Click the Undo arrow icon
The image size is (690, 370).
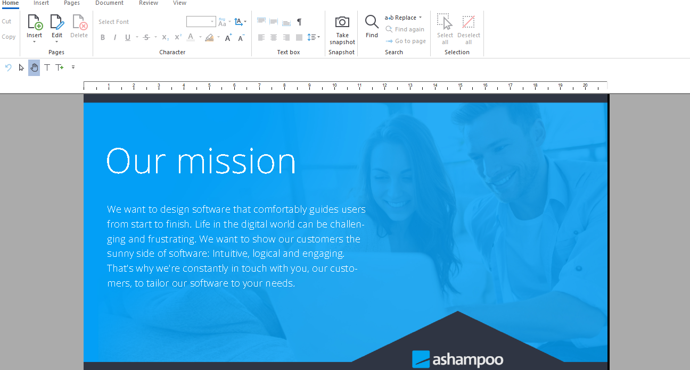(8, 68)
